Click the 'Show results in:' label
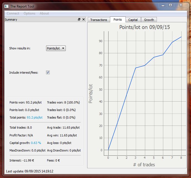This screenshot has width=191, height=178. coord(20,48)
